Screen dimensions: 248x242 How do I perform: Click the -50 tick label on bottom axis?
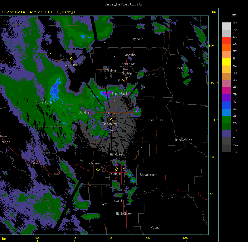(73, 238)
